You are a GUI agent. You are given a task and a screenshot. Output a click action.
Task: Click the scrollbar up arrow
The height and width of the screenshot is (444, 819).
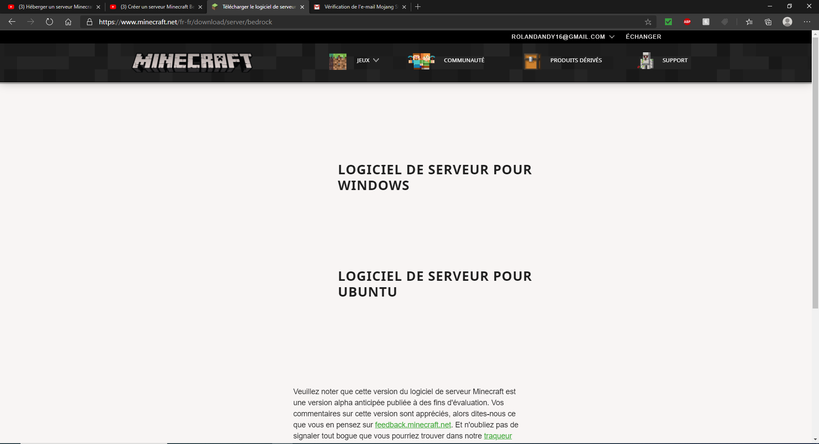point(815,34)
